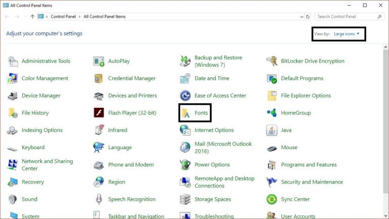The image size is (389, 219).
Task: Click the Security and Maintenance flag icon
Action: point(271,183)
